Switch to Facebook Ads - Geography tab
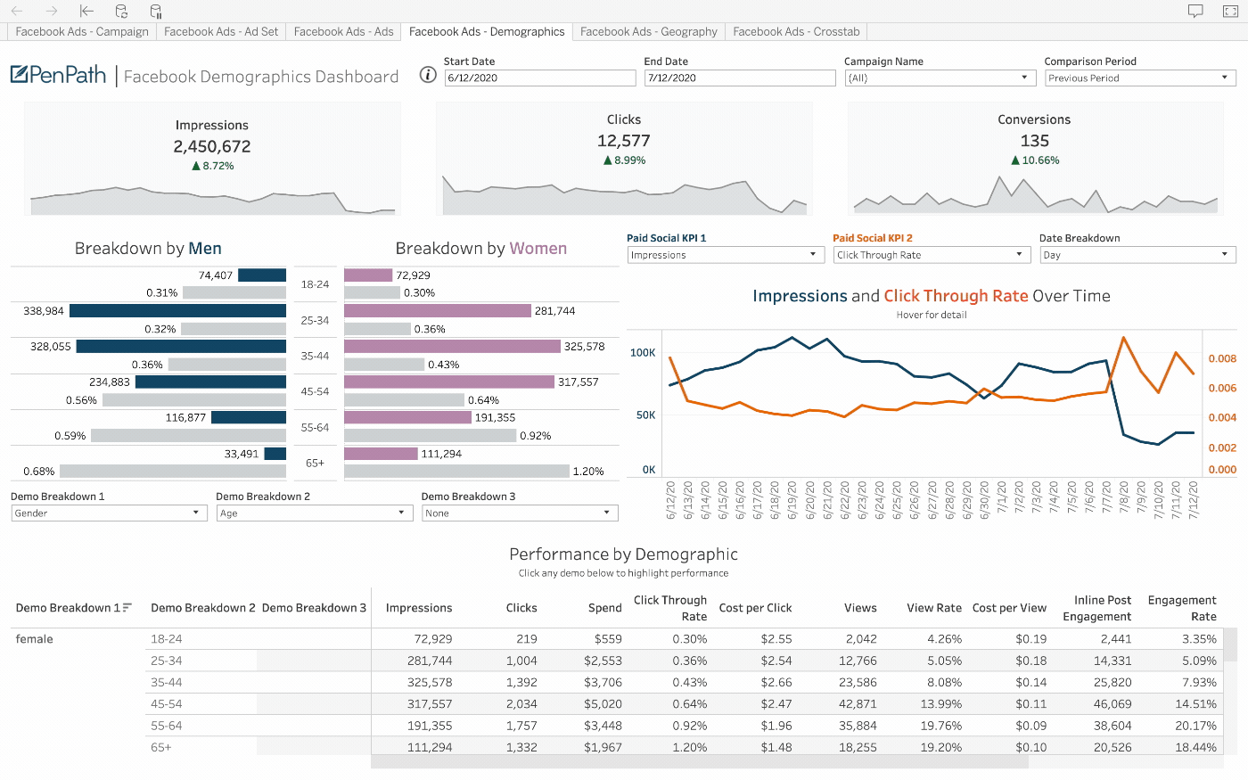 click(649, 31)
